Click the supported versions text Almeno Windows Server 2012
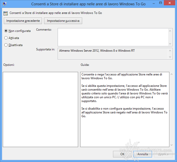 click(x=97, y=51)
